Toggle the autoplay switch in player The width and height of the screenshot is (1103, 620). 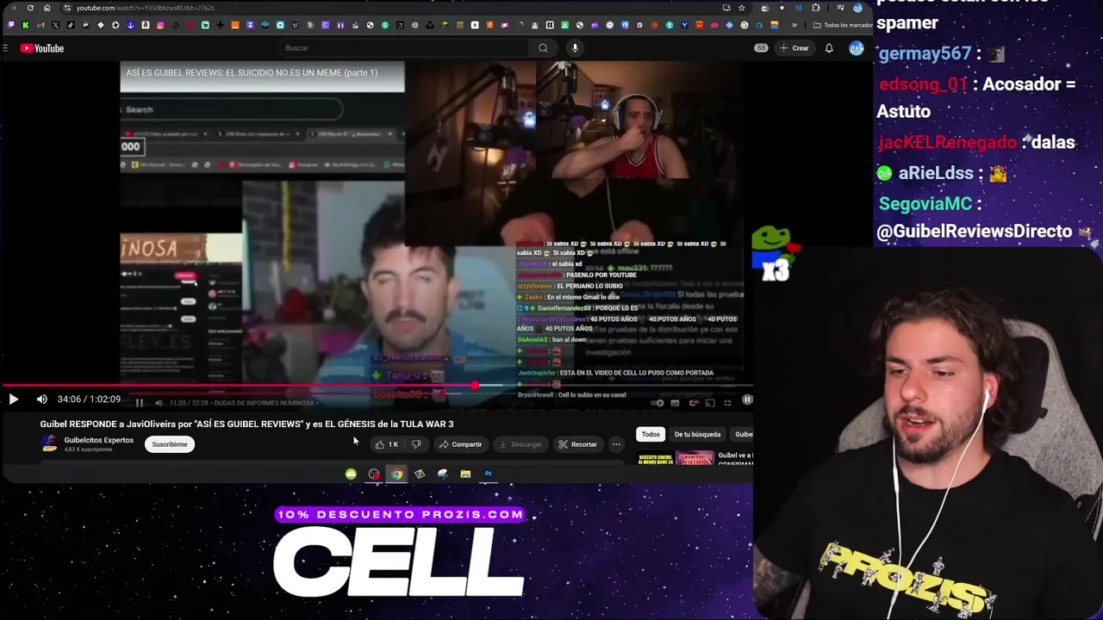[x=657, y=403]
